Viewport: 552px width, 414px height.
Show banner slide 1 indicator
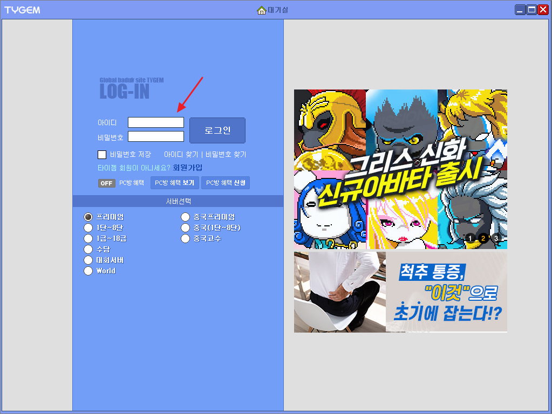click(470, 238)
